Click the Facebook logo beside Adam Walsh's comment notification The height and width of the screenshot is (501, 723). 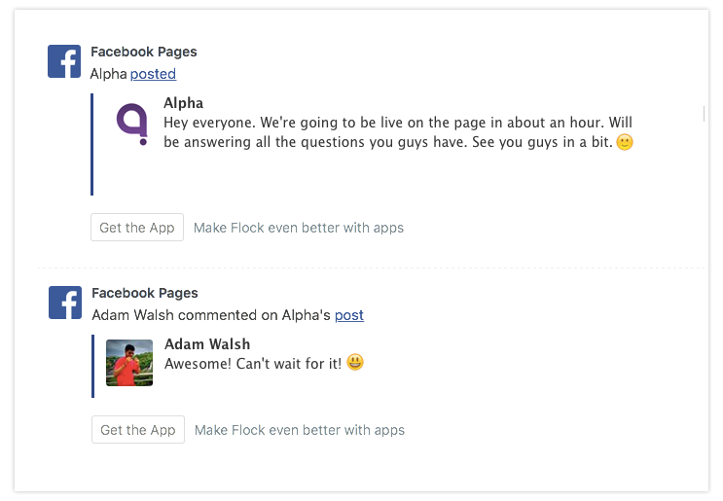[65, 303]
